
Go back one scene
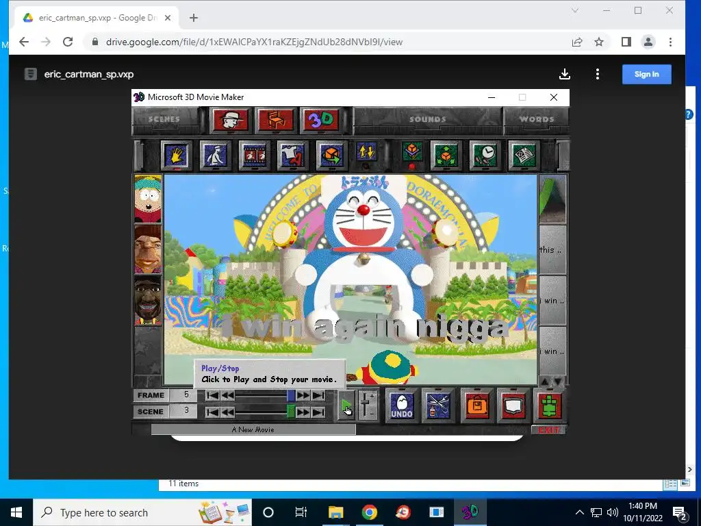click(227, 412)
